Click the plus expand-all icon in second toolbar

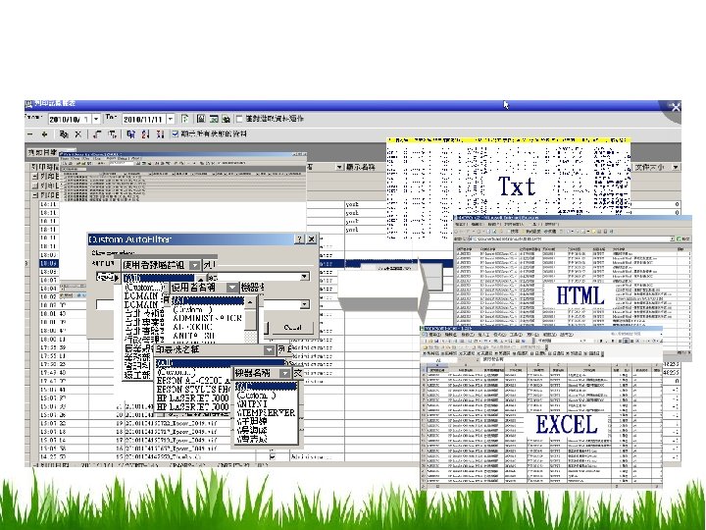(x=44, y=133)
